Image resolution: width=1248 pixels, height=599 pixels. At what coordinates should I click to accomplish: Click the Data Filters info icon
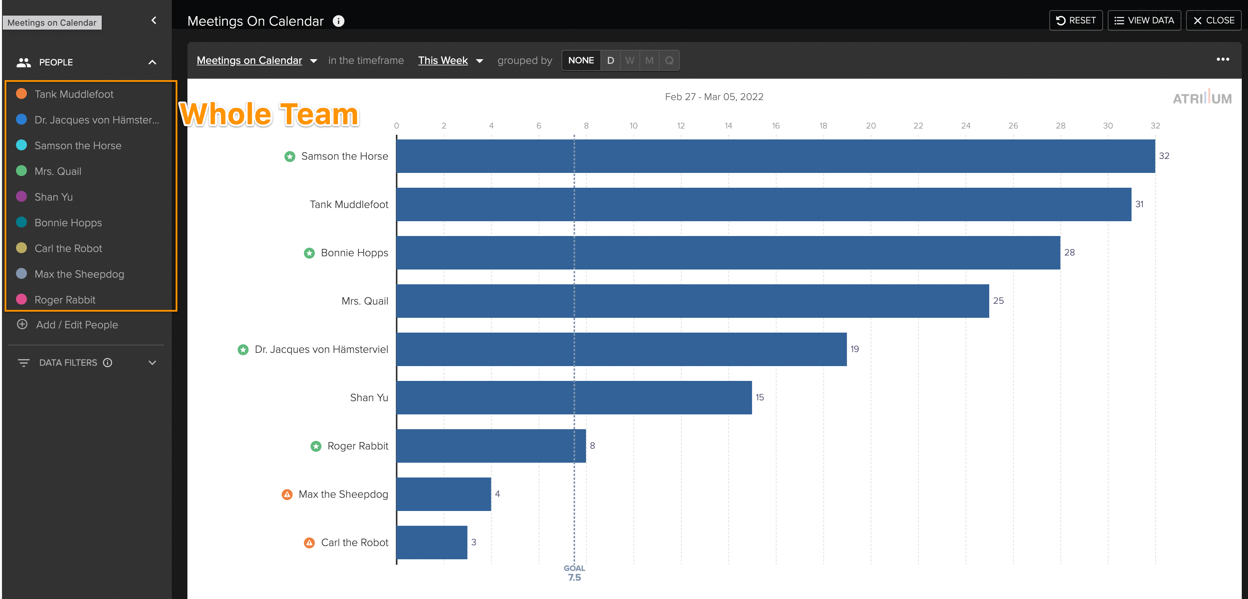[108, 363]
